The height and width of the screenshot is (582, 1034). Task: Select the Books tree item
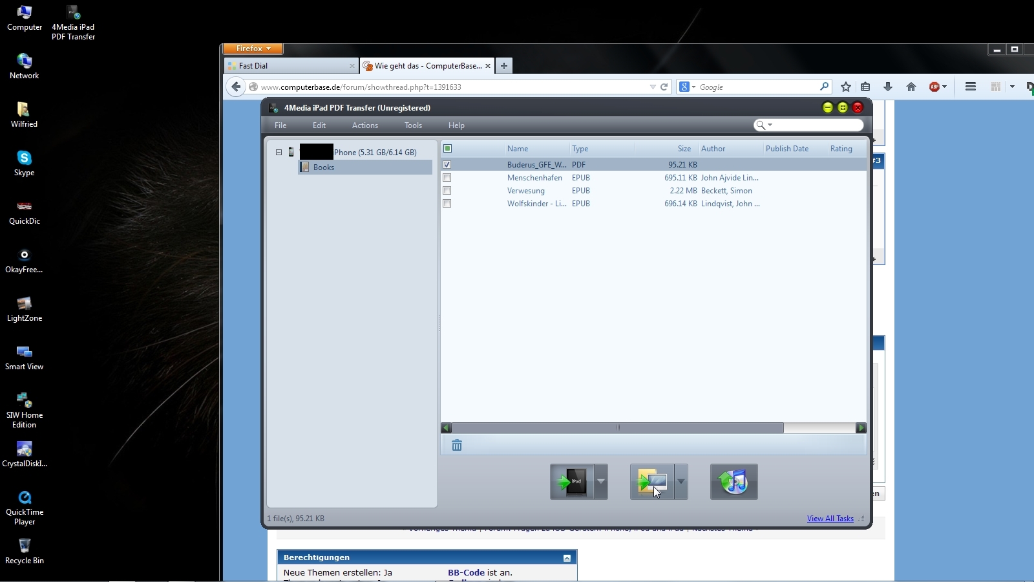pyautogui.click(x=365, y=167)
